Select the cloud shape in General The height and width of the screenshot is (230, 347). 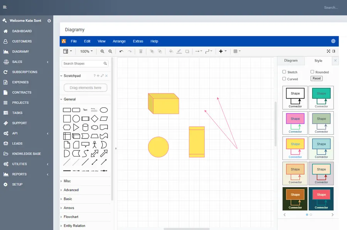94,127
